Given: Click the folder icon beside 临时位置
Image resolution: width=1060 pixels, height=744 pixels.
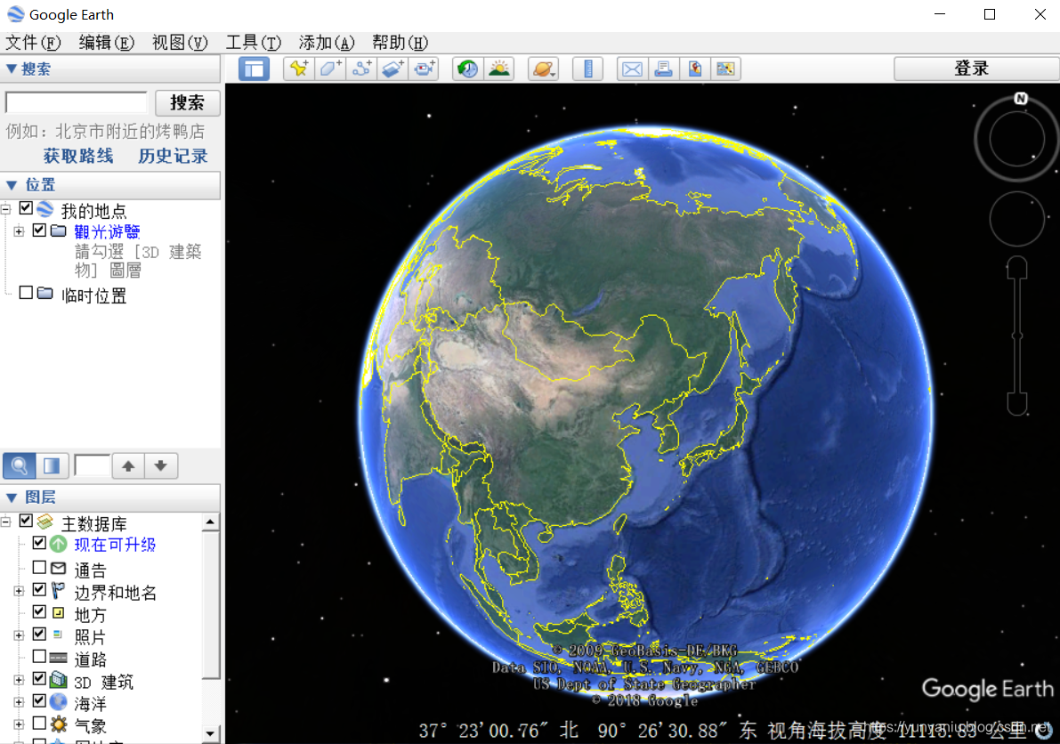Looking at the screenshot, I should tap(45, 294).
